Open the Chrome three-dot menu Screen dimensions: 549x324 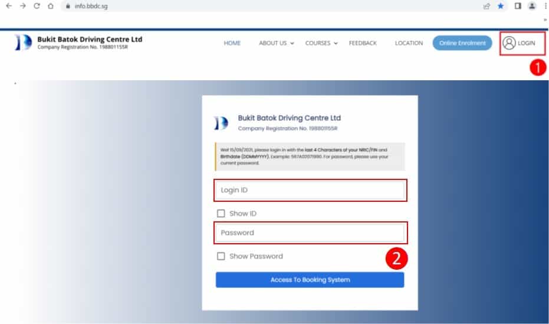click(545, 6)
